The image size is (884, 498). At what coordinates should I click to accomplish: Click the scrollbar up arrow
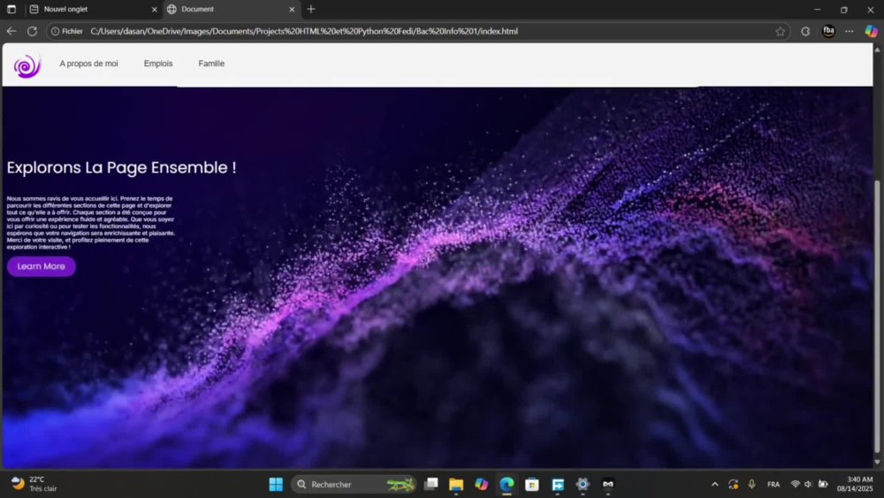click(x=877, y=50)
